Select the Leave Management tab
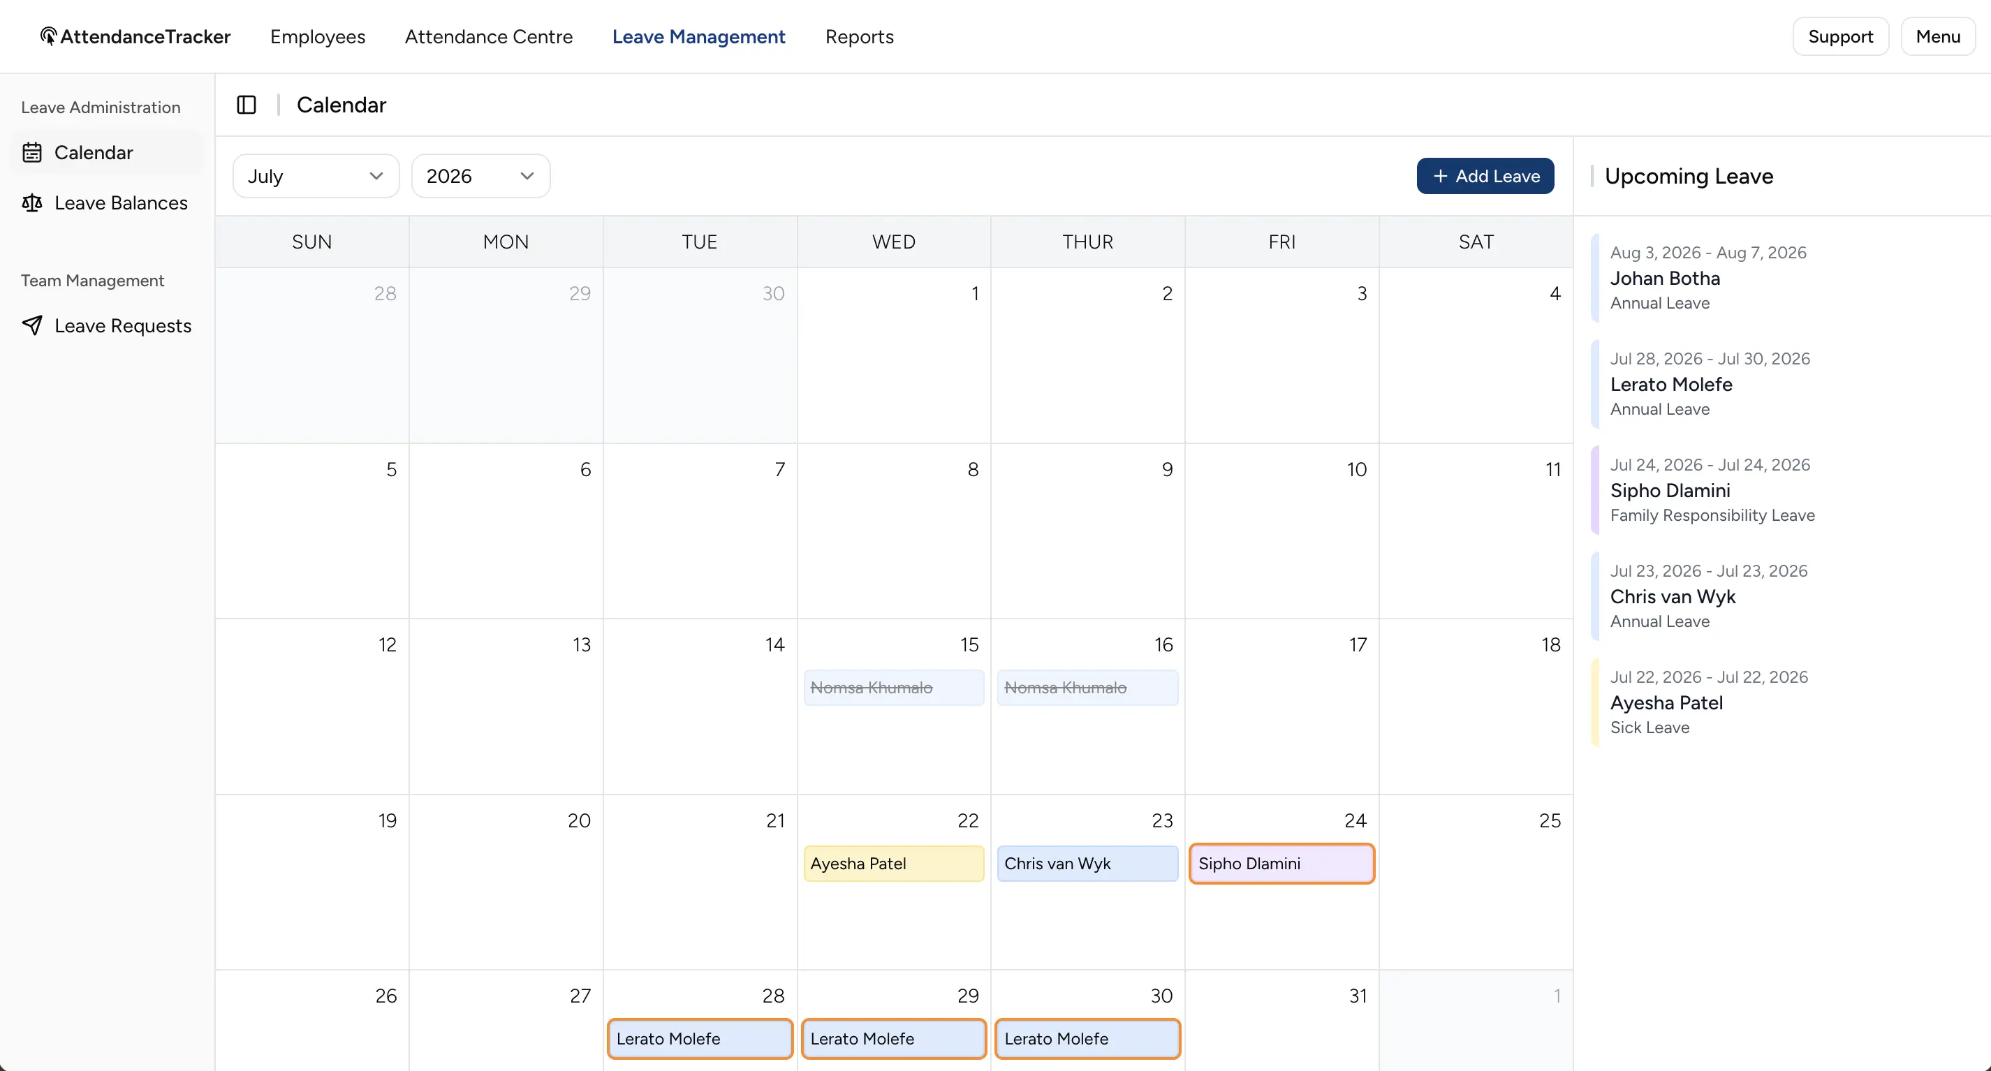 (699, 36)
